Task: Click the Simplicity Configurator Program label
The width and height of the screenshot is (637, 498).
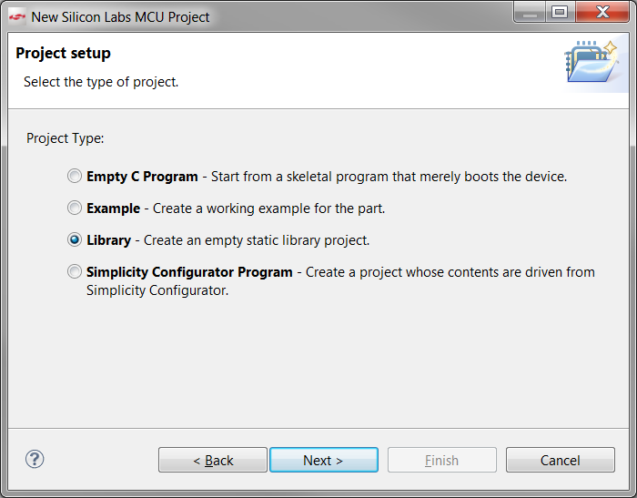Action: (x=189, y=272)
